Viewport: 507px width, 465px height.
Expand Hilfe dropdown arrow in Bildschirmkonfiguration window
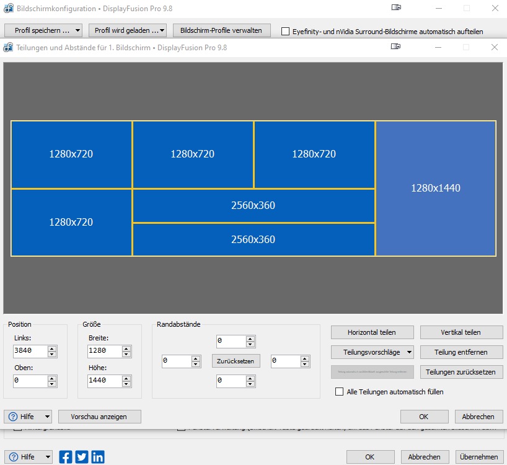coord(48,457)
